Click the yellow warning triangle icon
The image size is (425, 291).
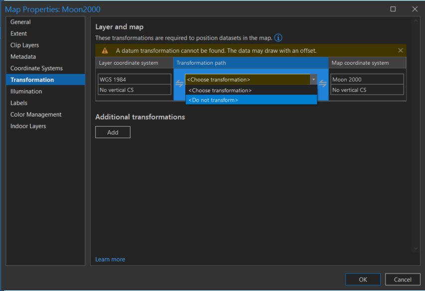tap(105, 51)
